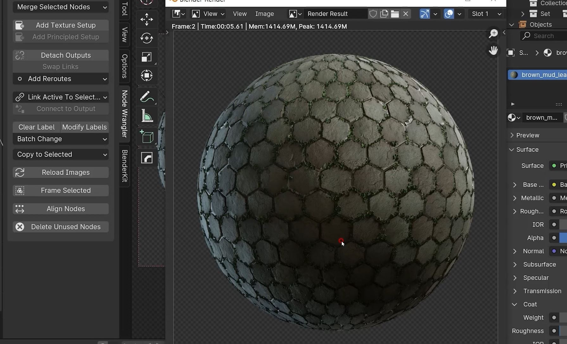Image resolution: width=567 pixels, height=344 pixels.
Task: Open the Batch Change dropdown
Action: pyautogui.click(x=61, y=139)
